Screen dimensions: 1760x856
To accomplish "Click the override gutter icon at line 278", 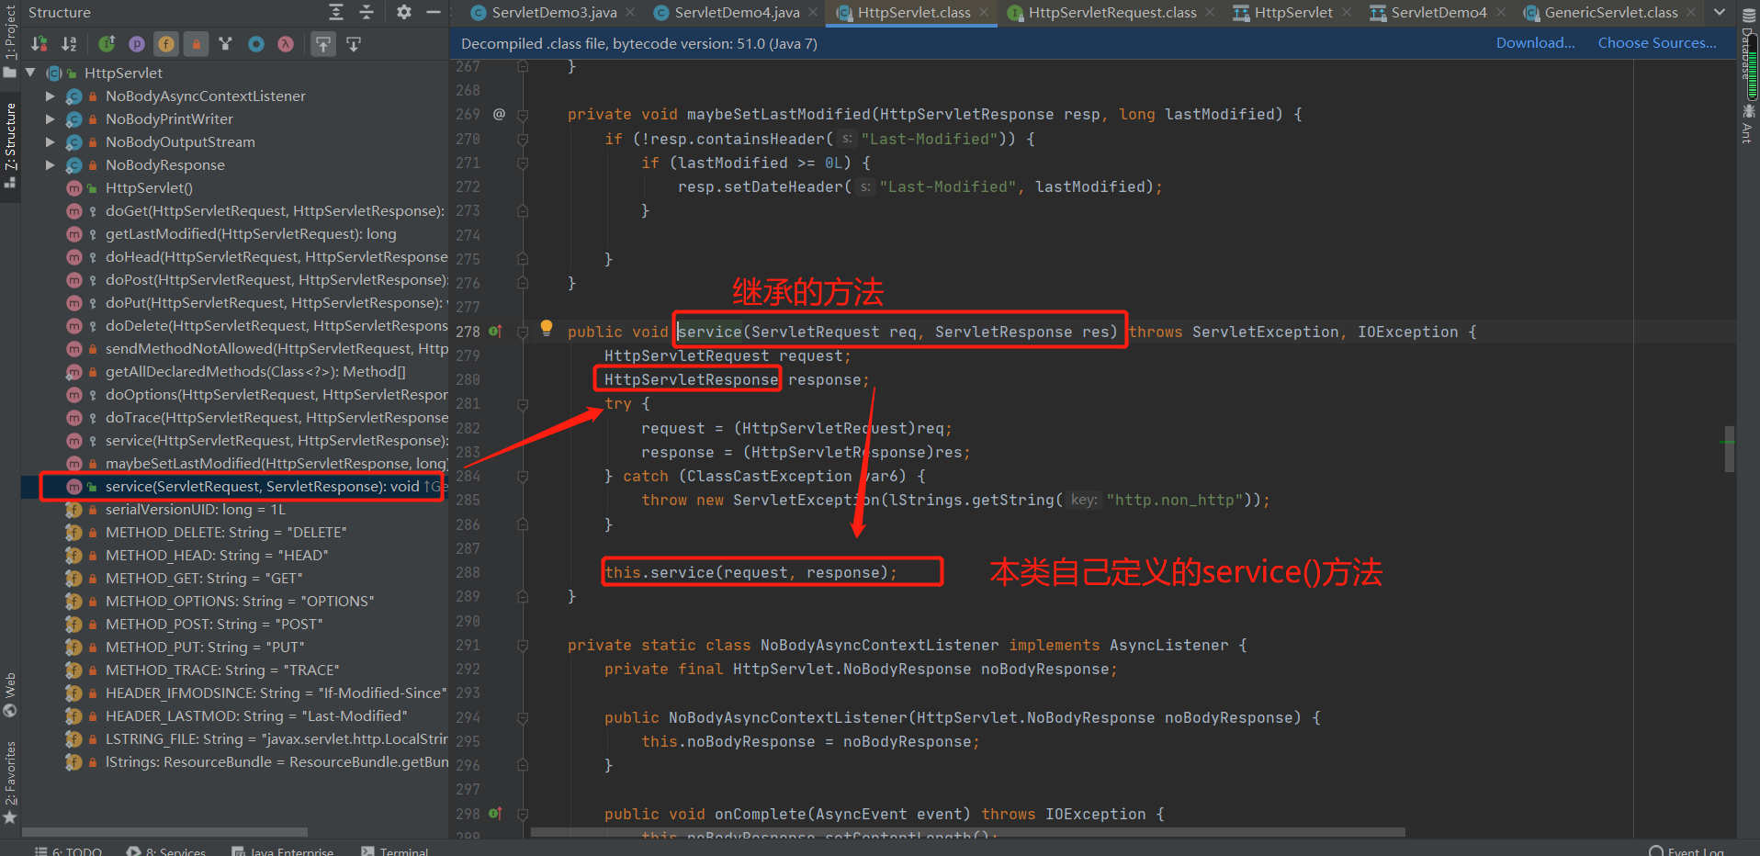I will [496, 332].
